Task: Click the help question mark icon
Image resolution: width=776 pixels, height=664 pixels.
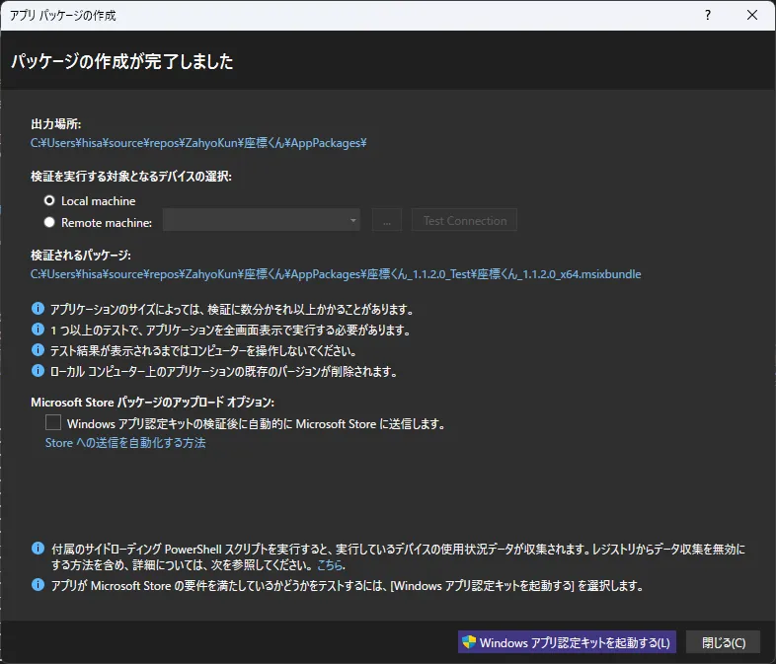Action: point(708,16)
